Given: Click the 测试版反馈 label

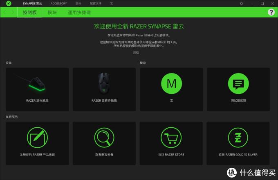Looking at the screenshot, I should pos(238,100).
